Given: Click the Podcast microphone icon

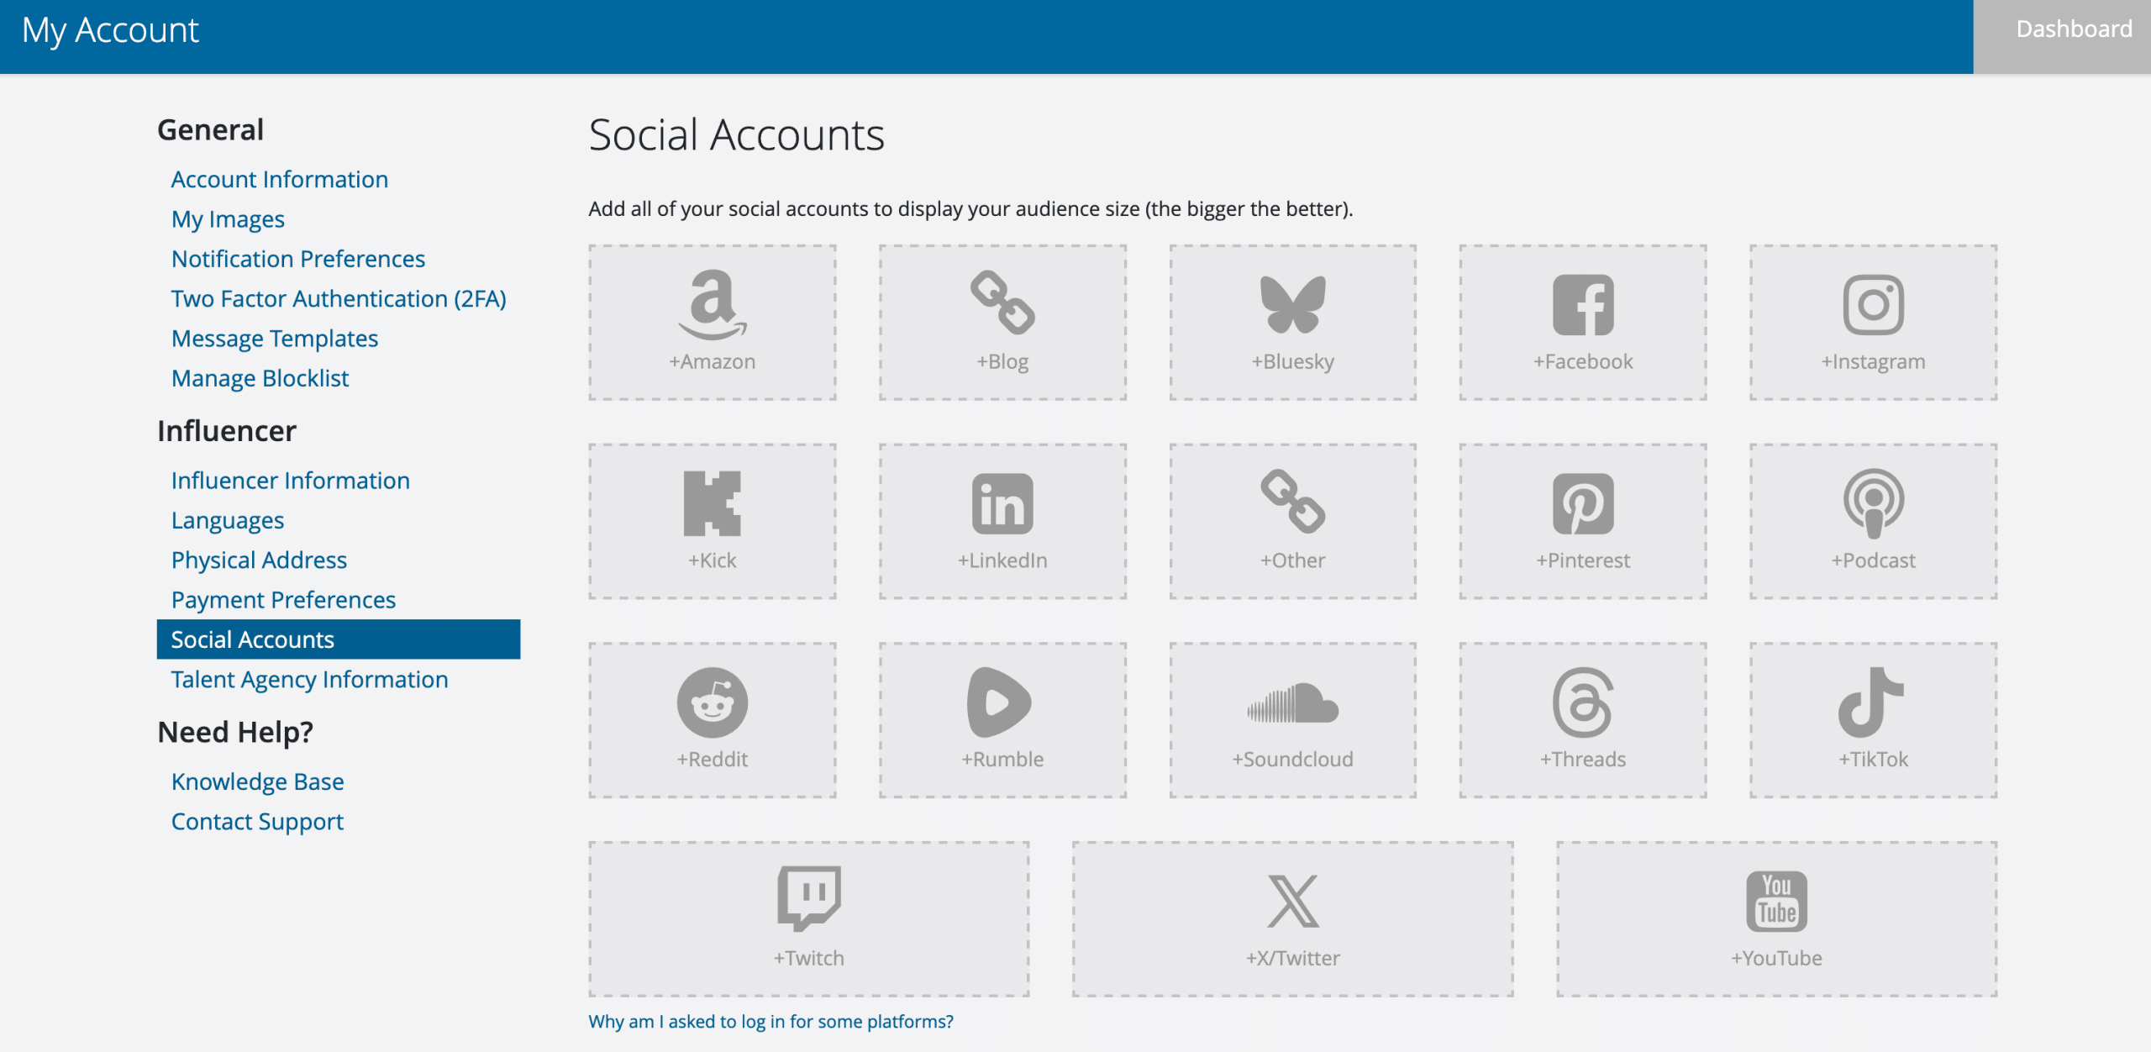Looking at the screenshot, I should [1873, 503].
